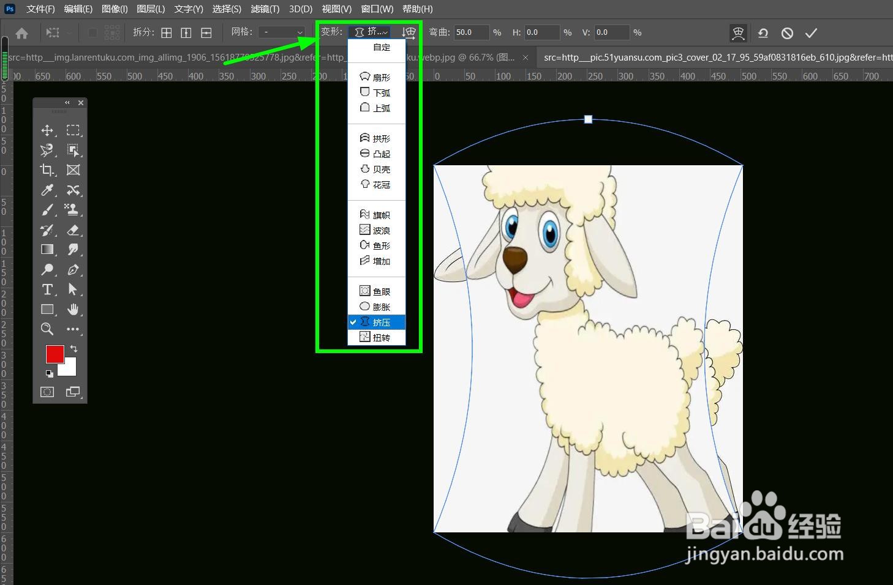This screenshot has width=893, height=585.
Task: Choose the 拱形 warp style
Action: pyautogui.click(x=377, y=138)
